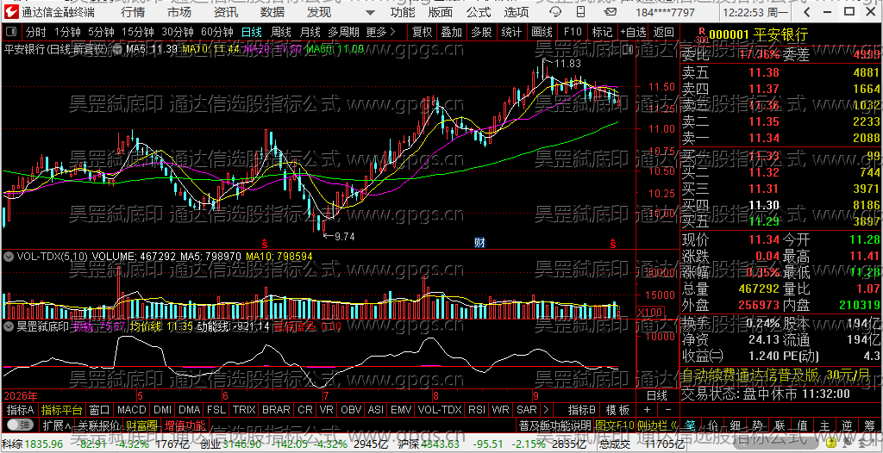Open 普及版功能说明 link
This screenshot has width=883, height=453.
pyautogui.click(x=554, y=425)
